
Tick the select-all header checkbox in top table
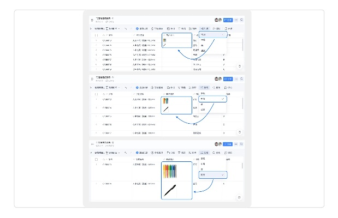(x=97, y=35)
